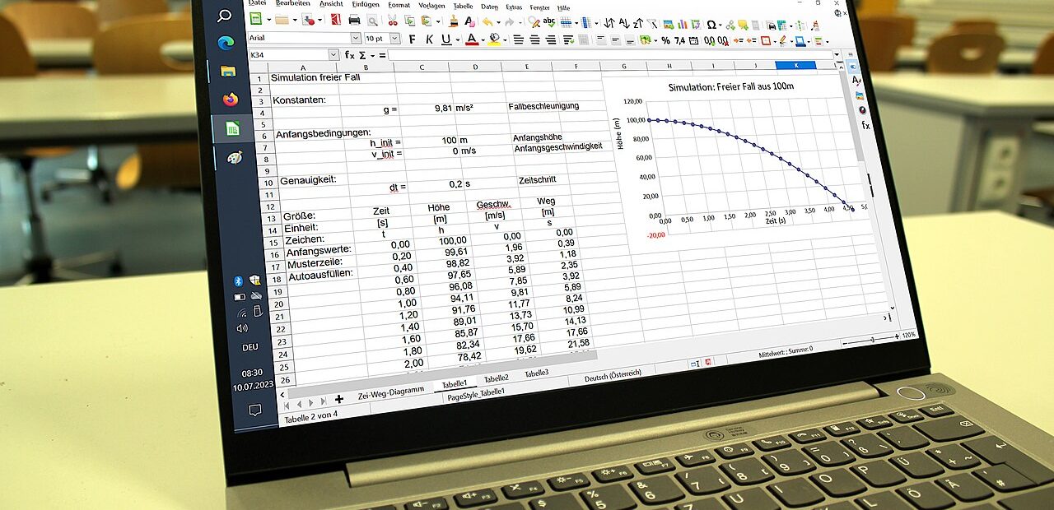Click the Font Color red A swatch
The width and height of the screenshot is (1054, 510).
pos(472,39)
